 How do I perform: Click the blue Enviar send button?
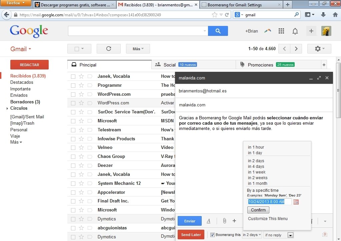point(190,221)
